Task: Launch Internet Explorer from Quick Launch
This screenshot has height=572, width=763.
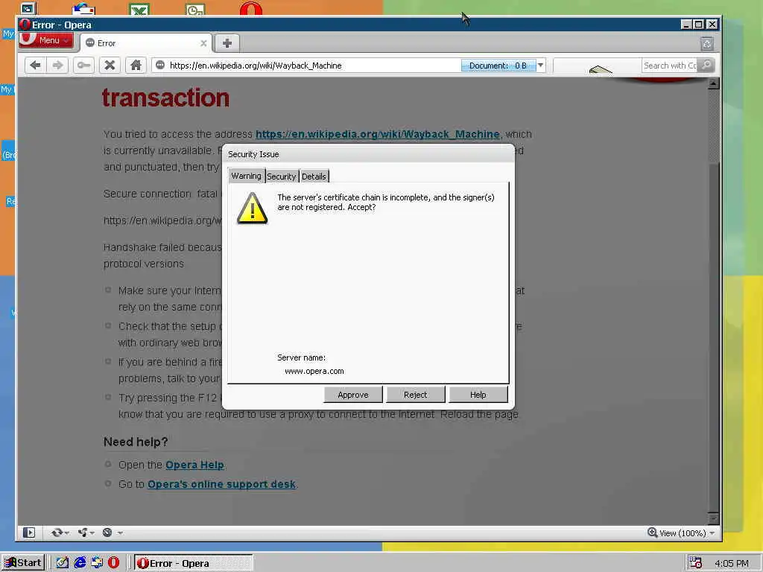Action: [x=80, y=563]
